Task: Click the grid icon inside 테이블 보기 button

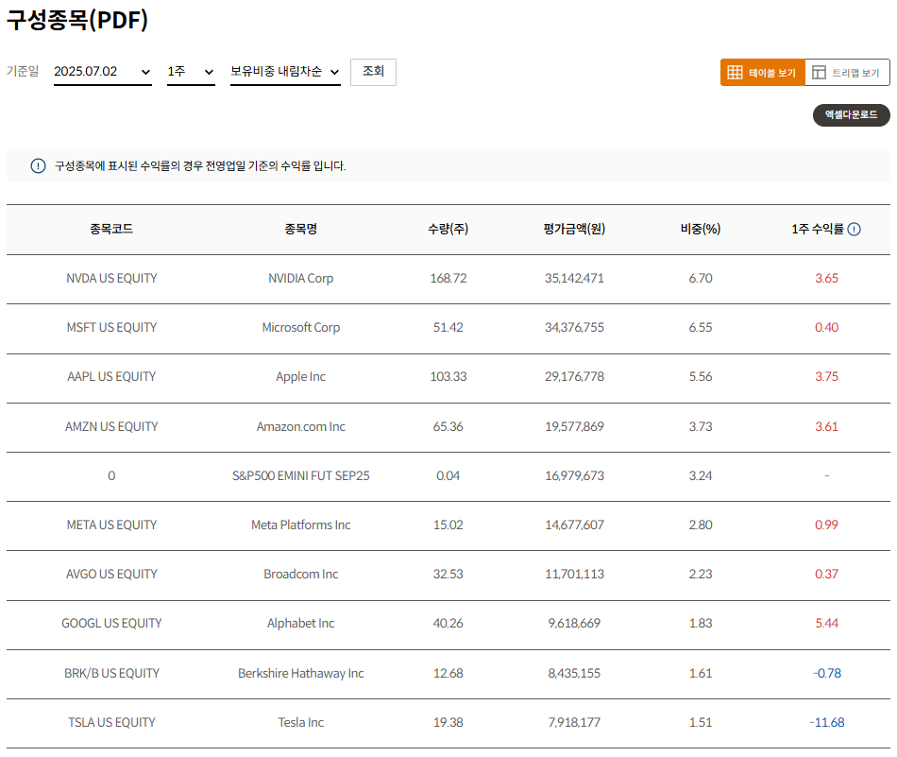Action: tap(735, 71)
